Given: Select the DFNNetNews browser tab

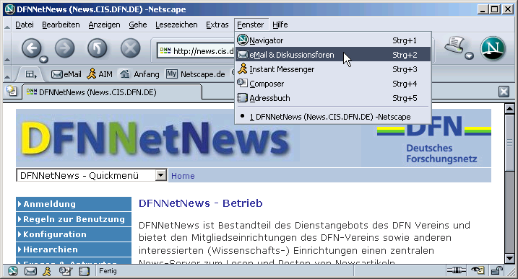Looking at the screenshot, I should (x=112, y=92).
